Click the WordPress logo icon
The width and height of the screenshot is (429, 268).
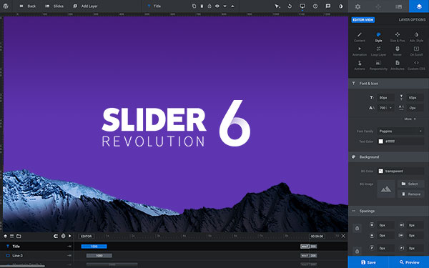(x=6, y=6)
